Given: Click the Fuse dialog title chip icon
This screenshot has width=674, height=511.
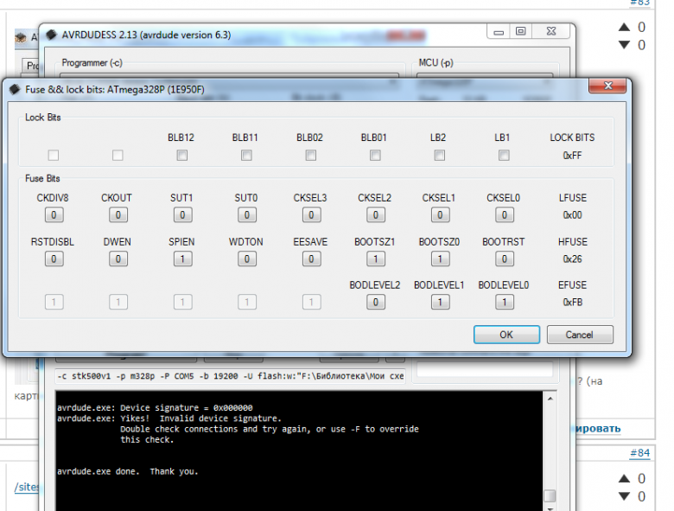Looking at the screenshot, I should click(x=15, y=89).
